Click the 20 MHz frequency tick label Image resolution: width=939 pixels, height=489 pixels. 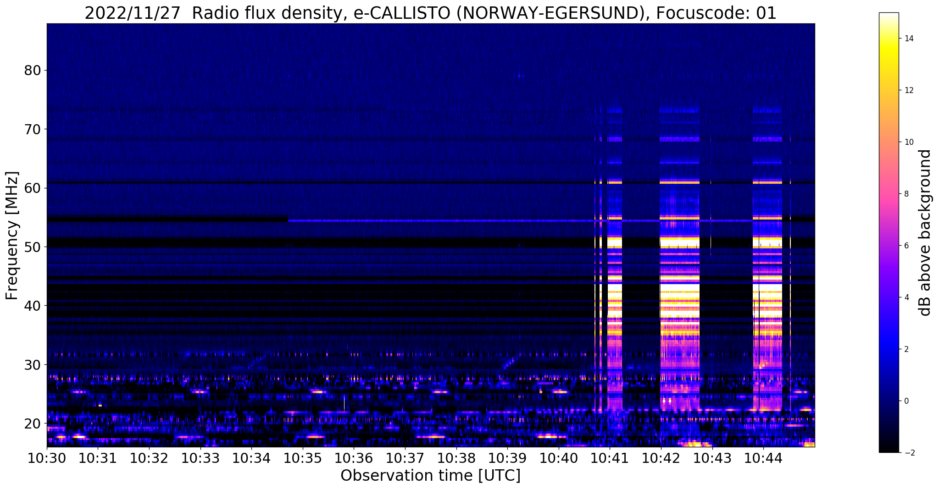pyautogui.click(x=33, y=423)
